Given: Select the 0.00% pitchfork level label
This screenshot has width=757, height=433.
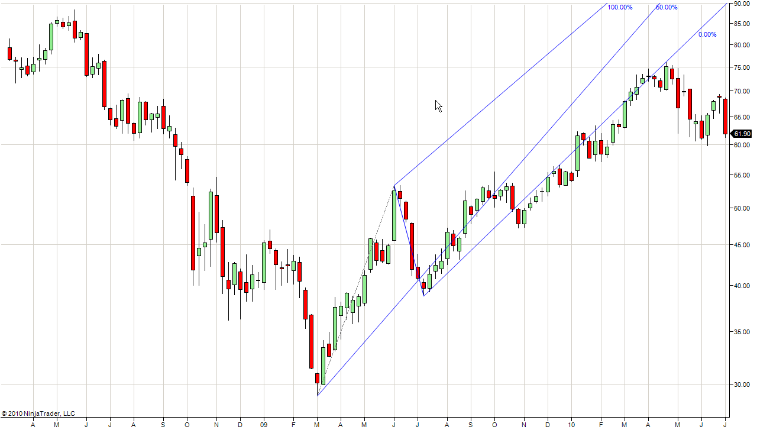Looking at the screenshot, I should pyautogui.click(x=707, y=34).
